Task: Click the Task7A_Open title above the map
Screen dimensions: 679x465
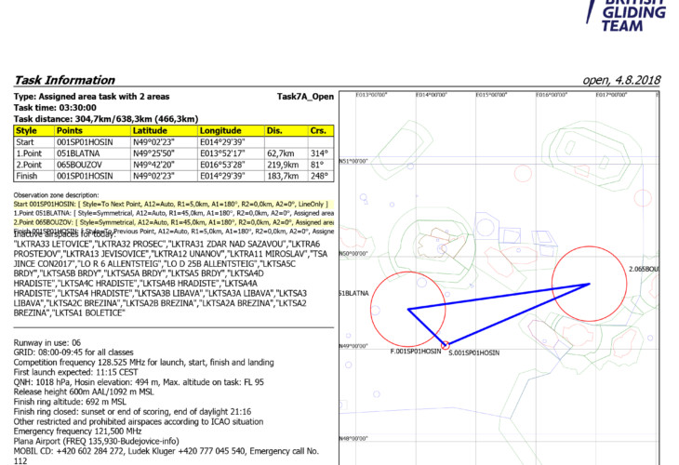Action: pyautogui.click(x=305, y=96)
